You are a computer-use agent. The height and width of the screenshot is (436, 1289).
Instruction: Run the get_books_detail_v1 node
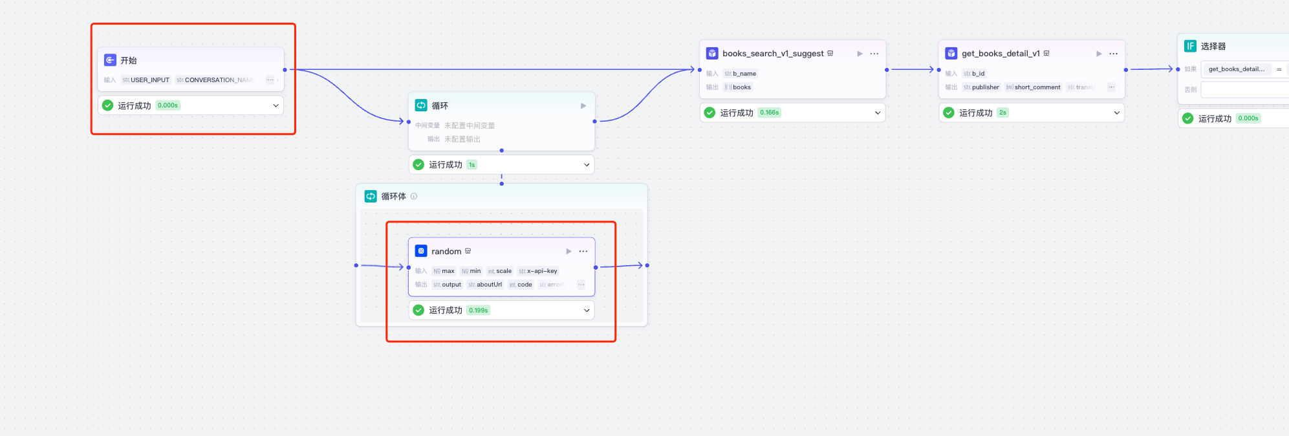(x=1099, y=54)
